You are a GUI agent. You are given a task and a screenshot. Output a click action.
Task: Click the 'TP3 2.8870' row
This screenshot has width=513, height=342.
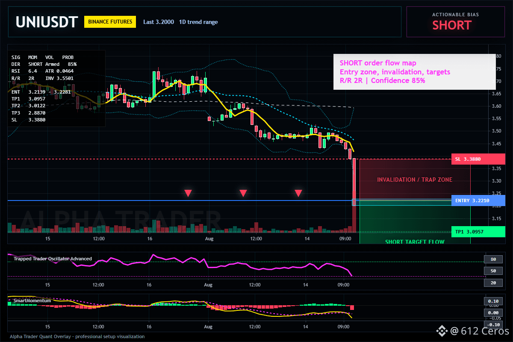click(x=29, y=113)
